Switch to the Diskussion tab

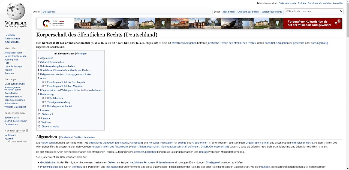[x=49, y=12]
